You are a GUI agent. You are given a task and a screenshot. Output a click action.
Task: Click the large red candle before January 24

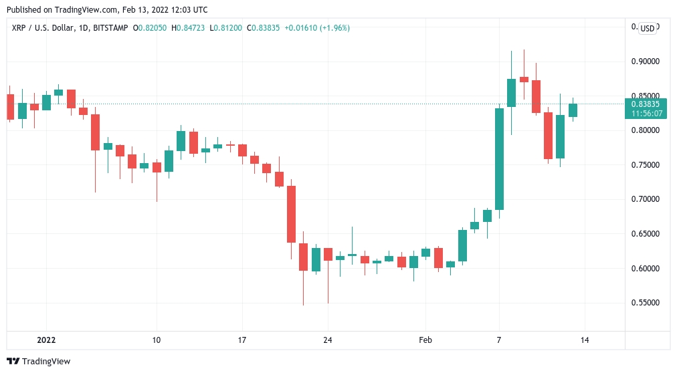pyautogui.click(x=292, y=215)
